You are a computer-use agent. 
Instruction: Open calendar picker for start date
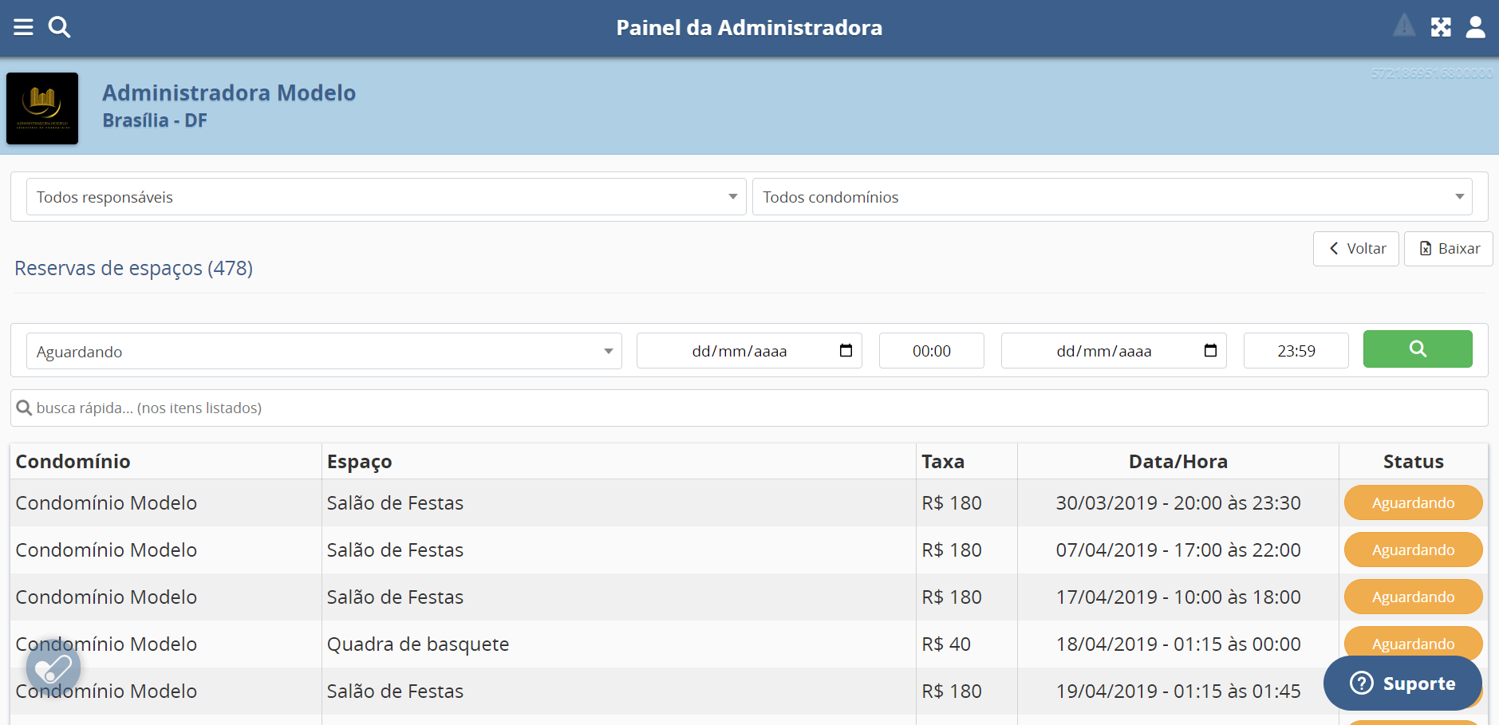point(846,351)
